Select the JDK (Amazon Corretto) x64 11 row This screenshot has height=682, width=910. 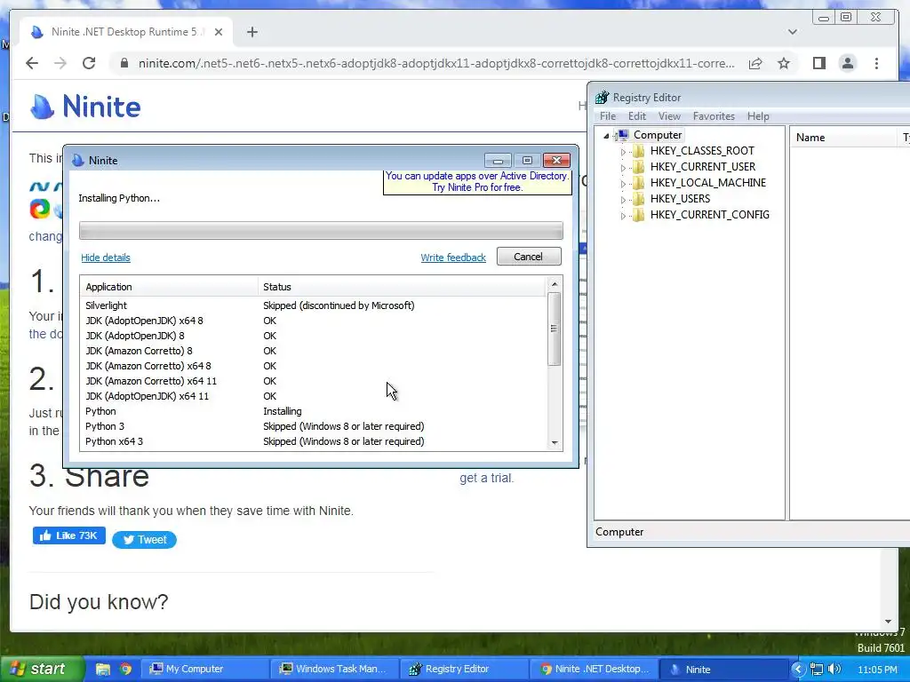(x=314, y=381)
